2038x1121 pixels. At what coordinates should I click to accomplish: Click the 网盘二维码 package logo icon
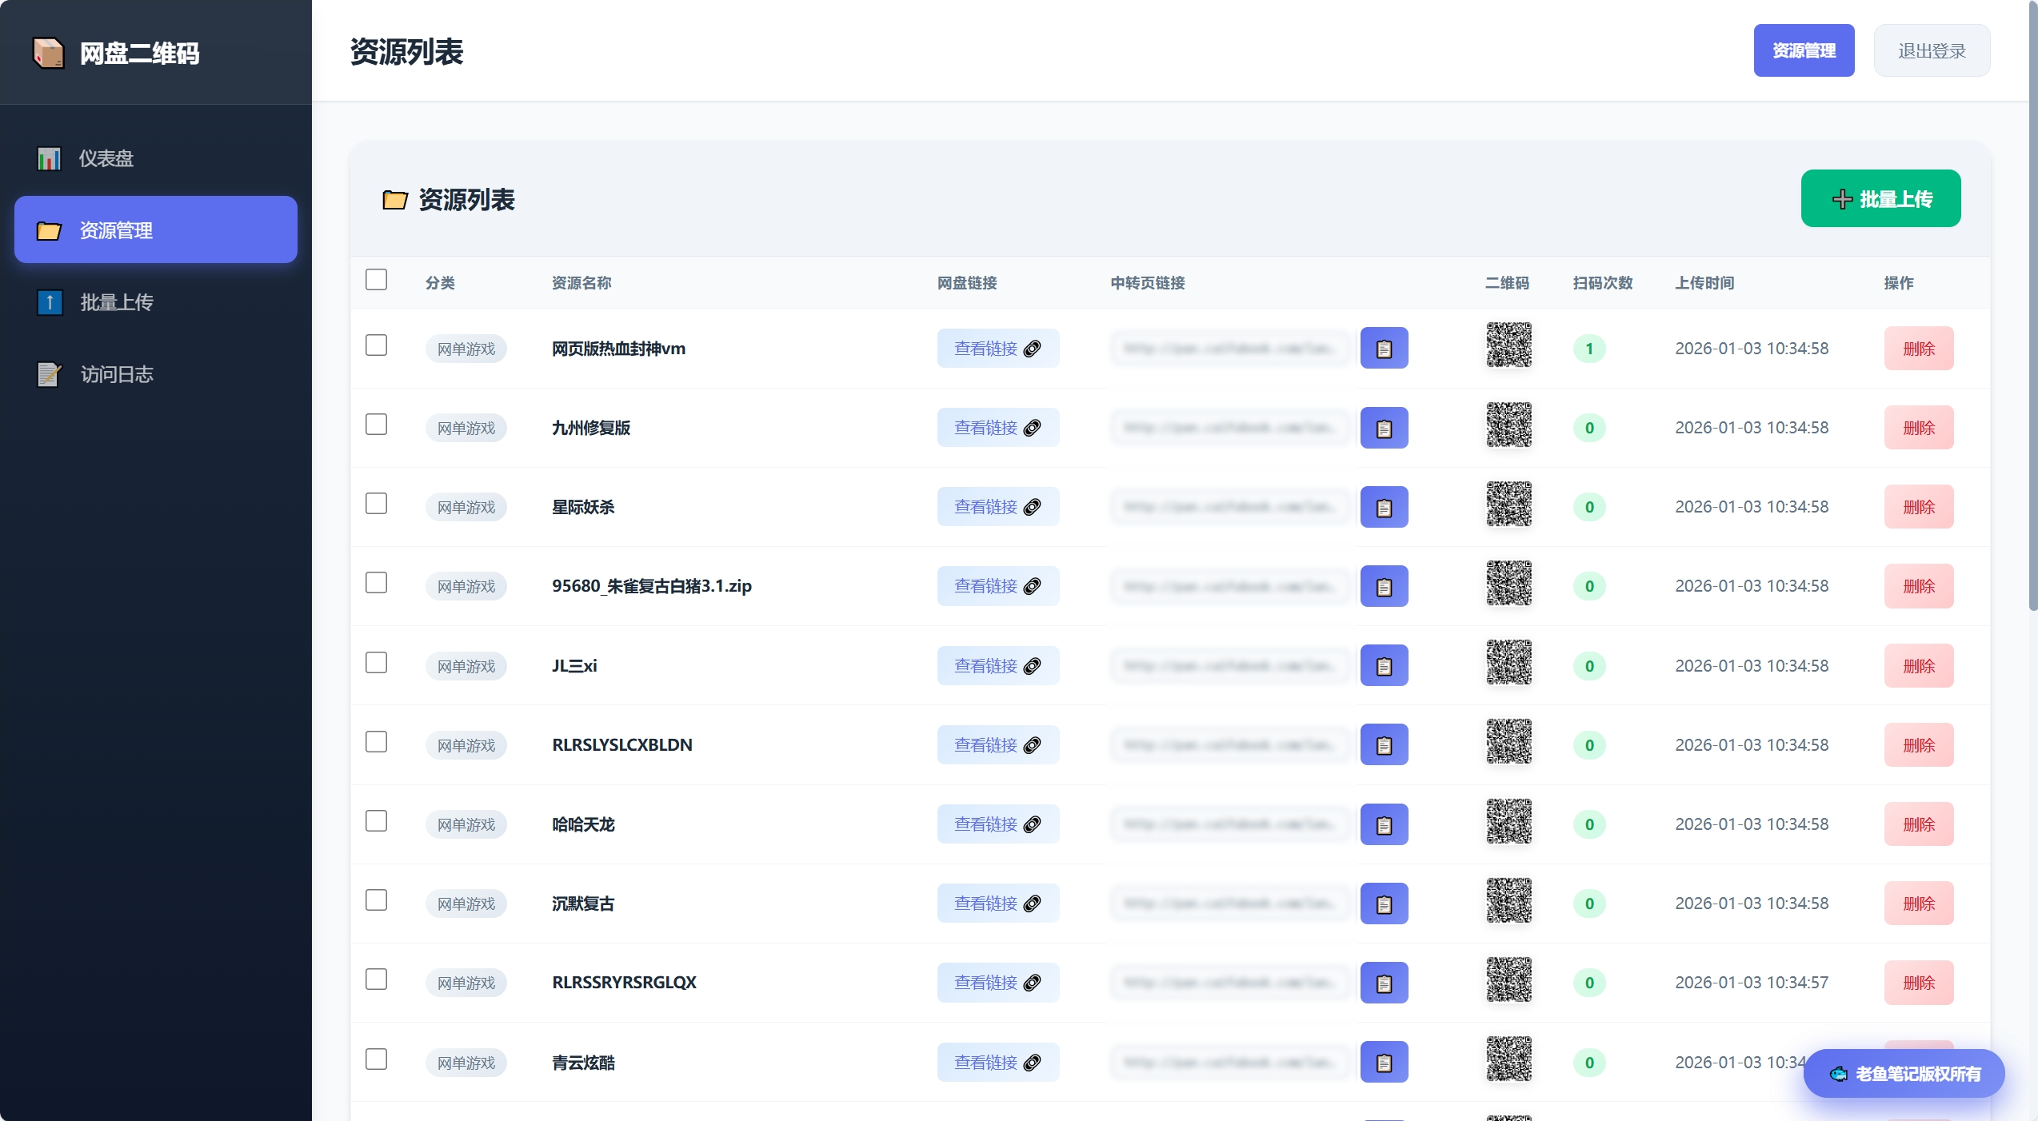click(48, 53)
